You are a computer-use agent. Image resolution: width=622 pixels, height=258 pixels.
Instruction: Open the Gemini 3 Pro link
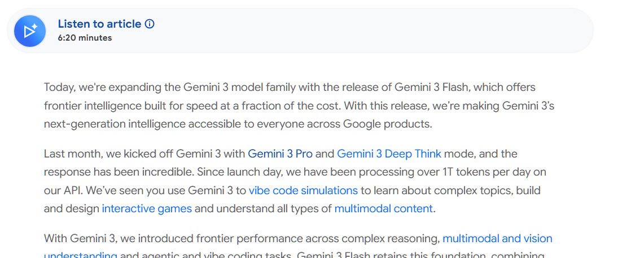[280, 154]
